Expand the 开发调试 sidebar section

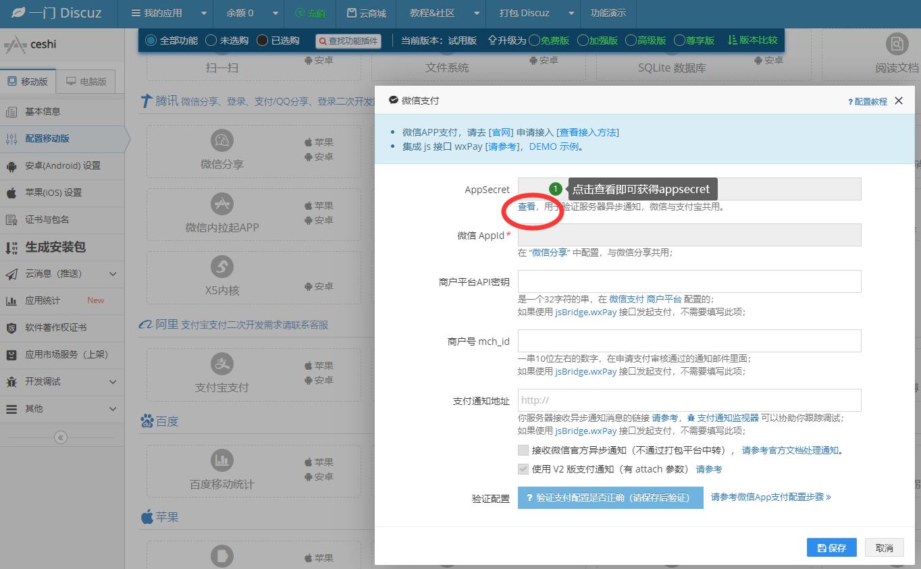(x=62, y=381)
